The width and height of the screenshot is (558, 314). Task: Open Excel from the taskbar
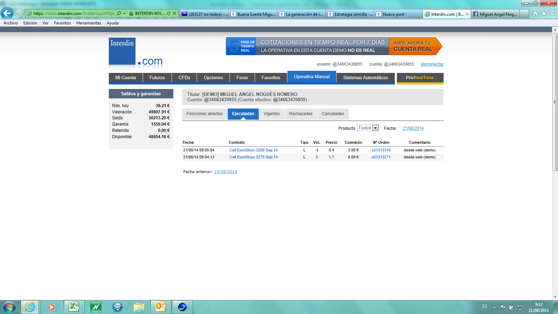point(74,307)
